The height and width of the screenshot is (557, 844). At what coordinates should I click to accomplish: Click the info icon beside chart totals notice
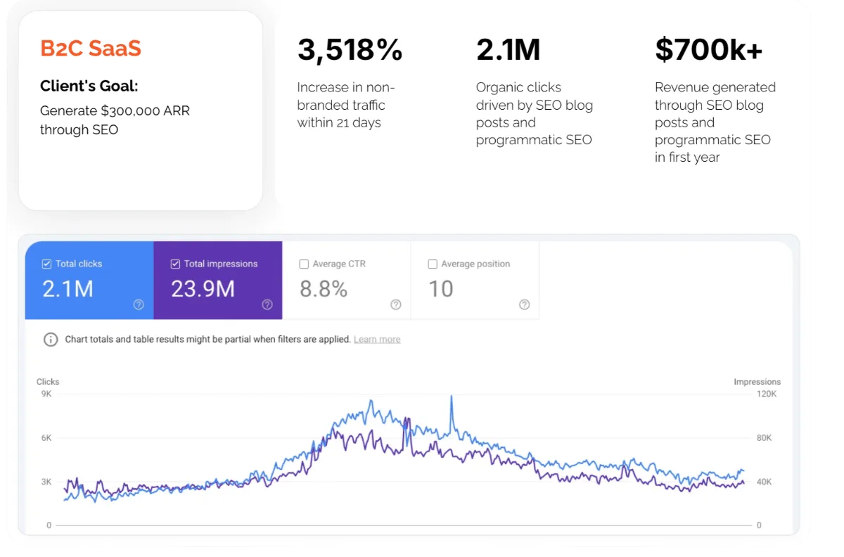coord(51,340)
